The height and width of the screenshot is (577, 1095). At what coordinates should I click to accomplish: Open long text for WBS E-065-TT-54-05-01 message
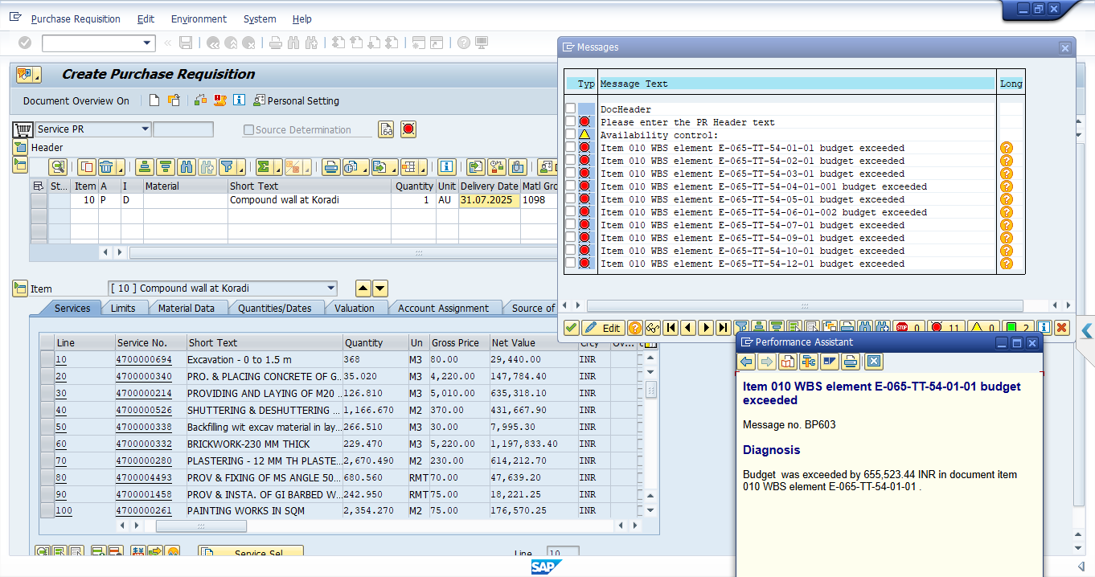click(1006, 199)
